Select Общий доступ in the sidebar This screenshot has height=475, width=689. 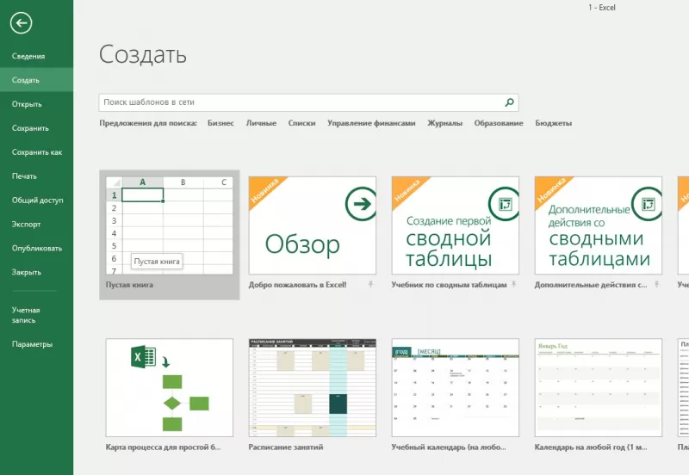[x=36, y=200]
